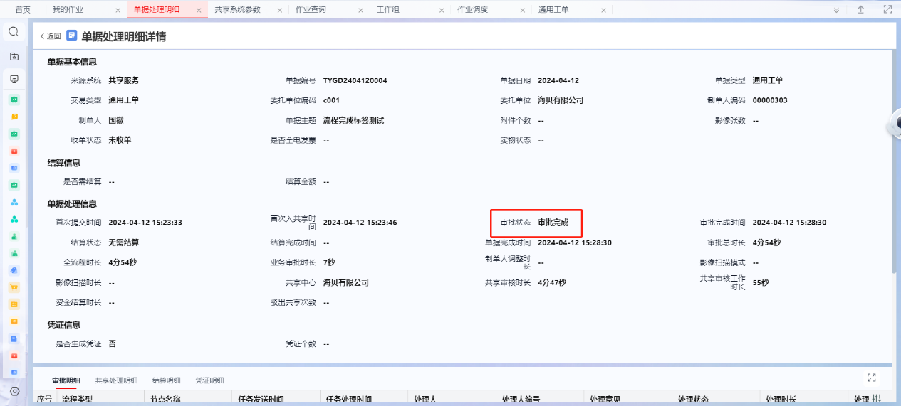Switch to the 作业查询 tab

coord(311,10)
